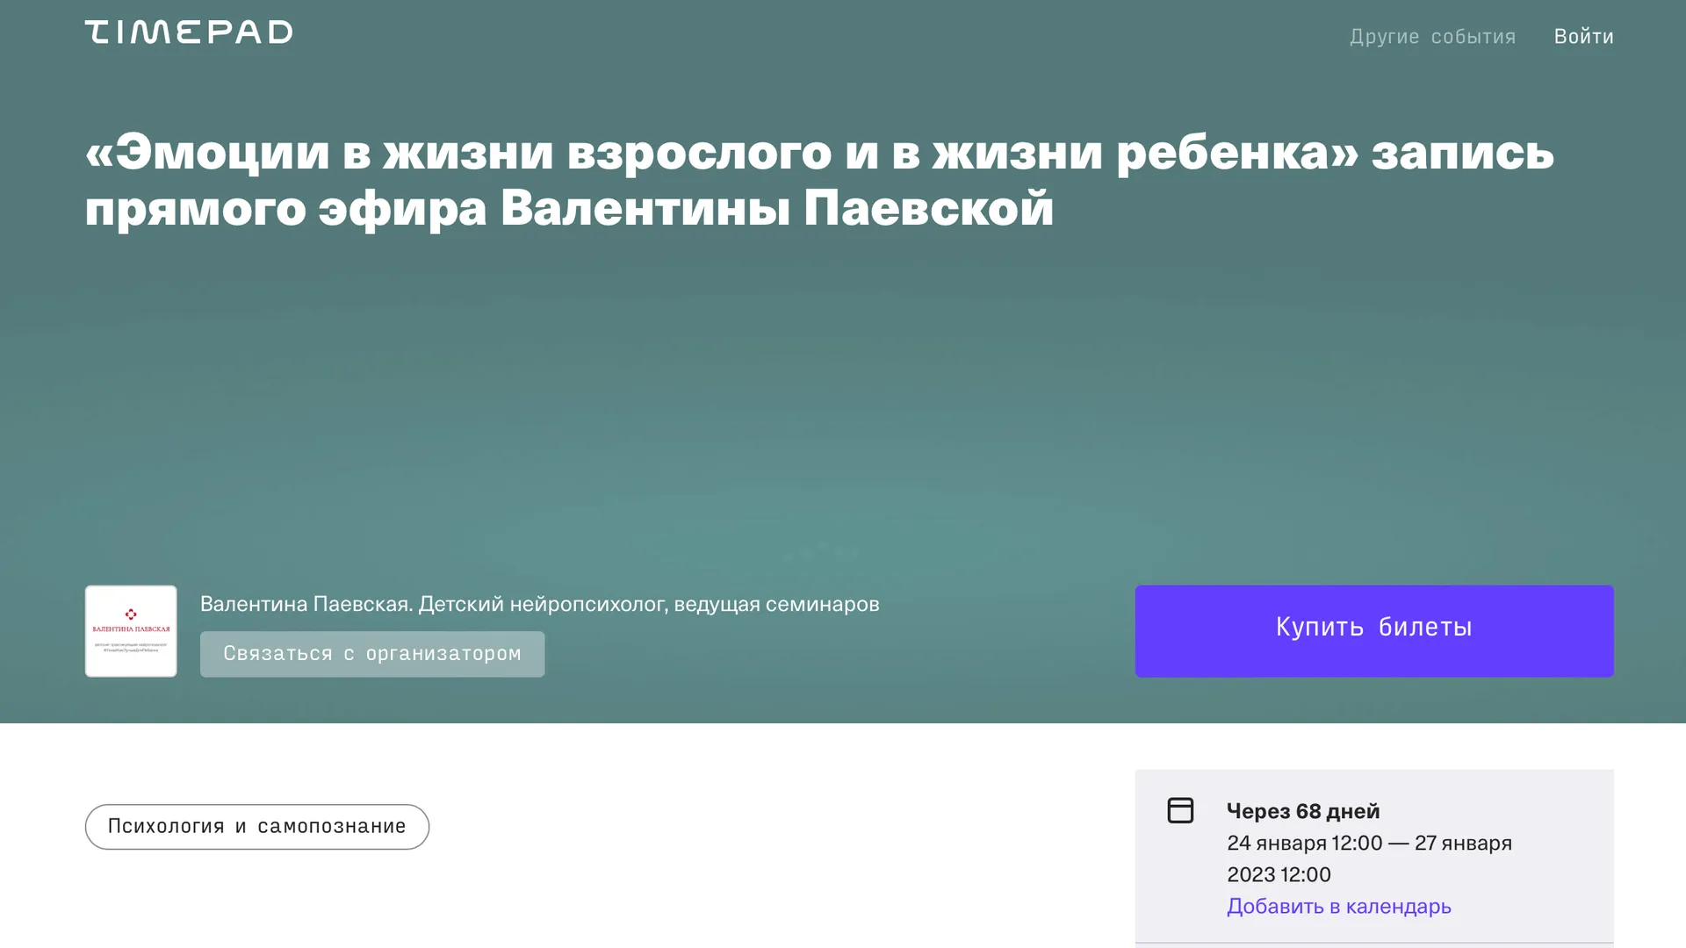Click "Добавить в календарь" link
Screen dimensions: 1686x948
(x=1338, y=906)
